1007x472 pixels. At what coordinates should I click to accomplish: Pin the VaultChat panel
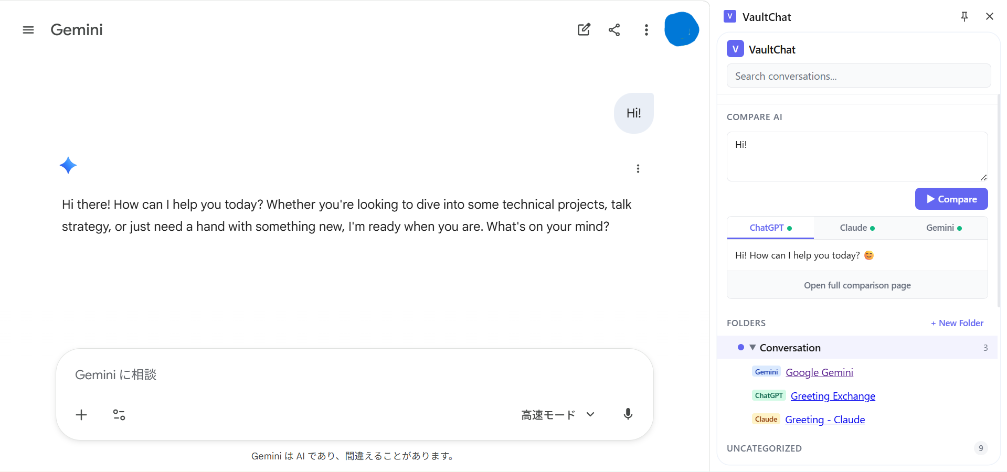pos(964,16)
